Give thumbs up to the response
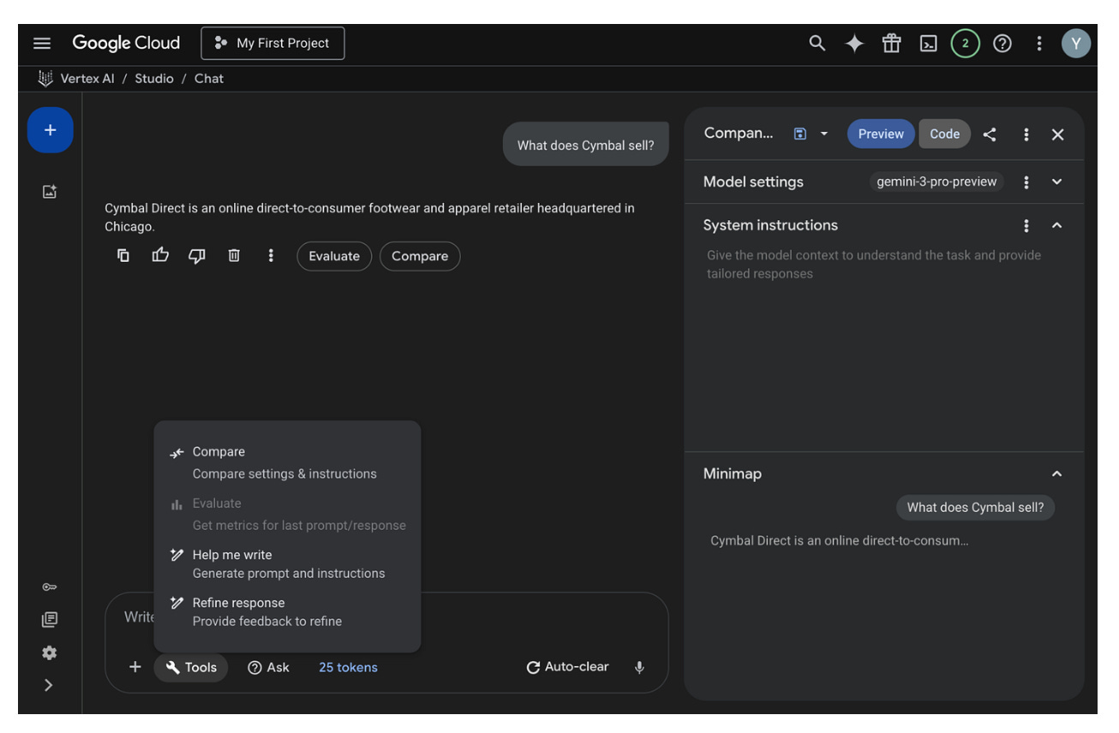 pyautogui.click(x=160, y=255)
